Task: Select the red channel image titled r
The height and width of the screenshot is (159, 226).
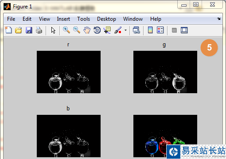Action: click(69, 72)
